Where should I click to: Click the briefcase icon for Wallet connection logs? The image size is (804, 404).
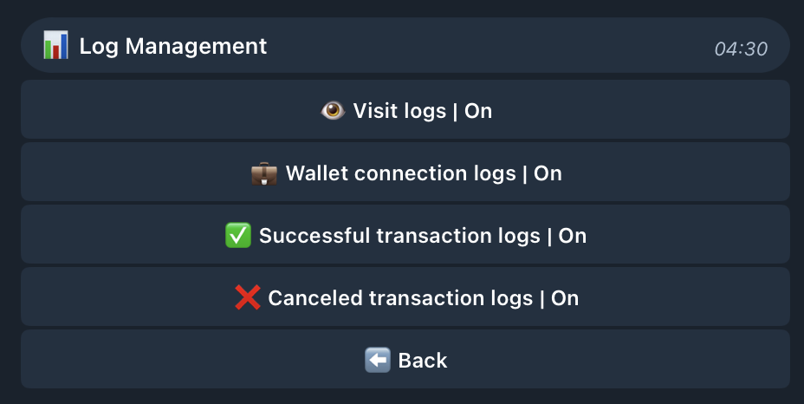264,173
